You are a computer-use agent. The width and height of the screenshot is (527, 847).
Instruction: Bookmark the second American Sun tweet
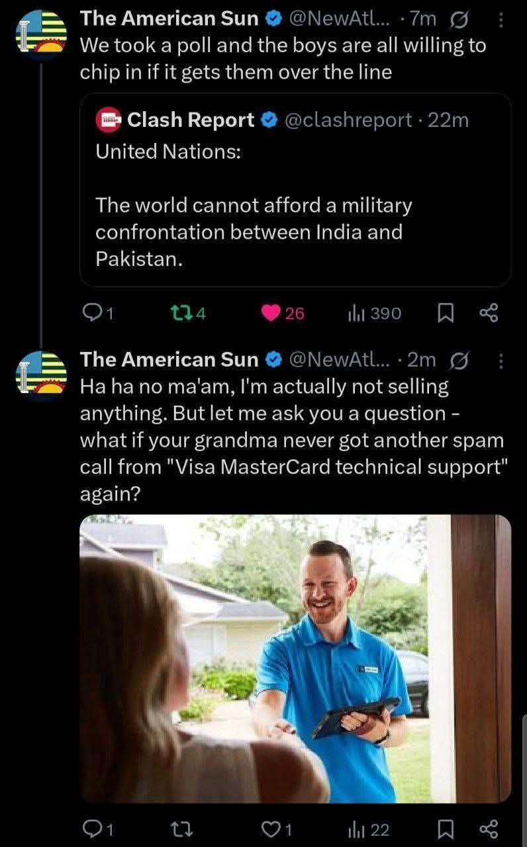tap(447, 829)
